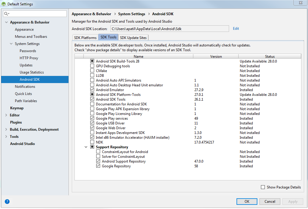Select HTTP Proxy in the settings sidebar
The height and width of the screenshot is (209, 308).
pyautogui.click(x=28, y=58)
